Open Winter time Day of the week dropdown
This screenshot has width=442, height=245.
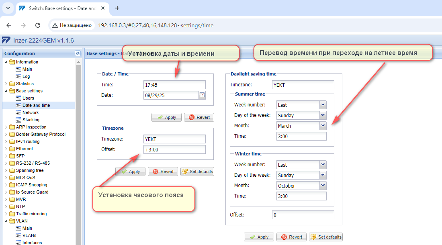click(323, 175)
